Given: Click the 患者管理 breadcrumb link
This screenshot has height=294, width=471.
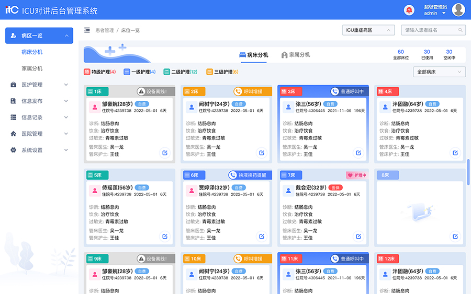Looking at the screenshot, I should click(x=104, y=31).
